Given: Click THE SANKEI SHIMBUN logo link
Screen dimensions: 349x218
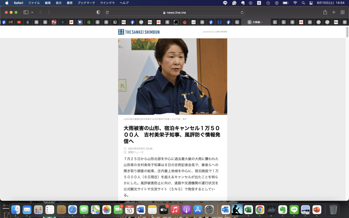Looking at the screenshot, I should tap(139, 32).
